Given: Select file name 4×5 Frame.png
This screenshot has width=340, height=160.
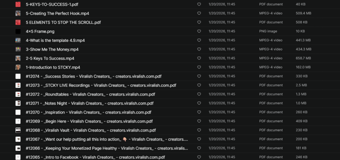Looking at the screenshot, I should pyautogui.click(x=40, y=31).
